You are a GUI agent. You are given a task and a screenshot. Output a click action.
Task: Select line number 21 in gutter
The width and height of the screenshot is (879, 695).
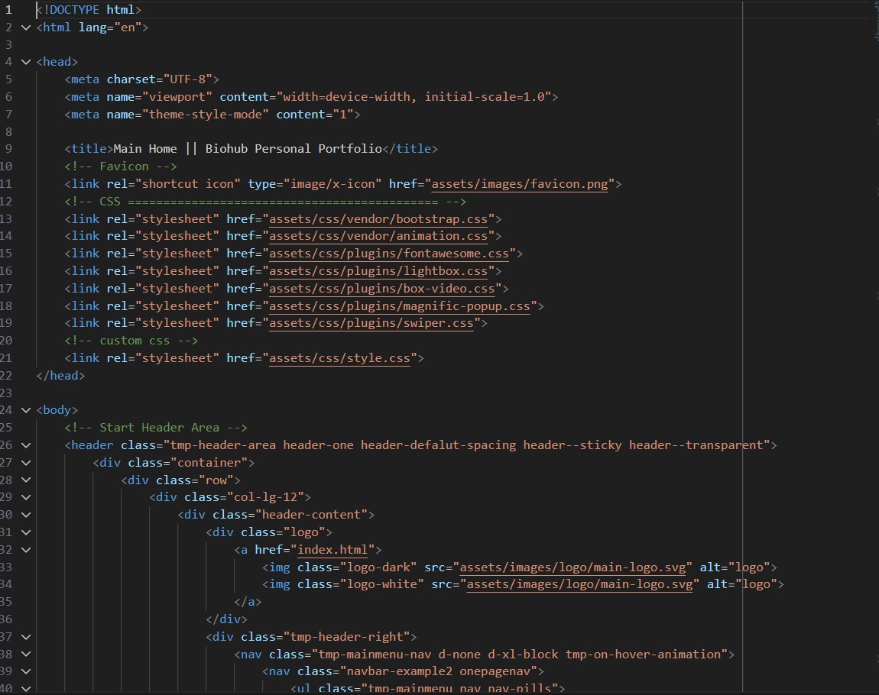pyautogui.click(x=8, y=358)
